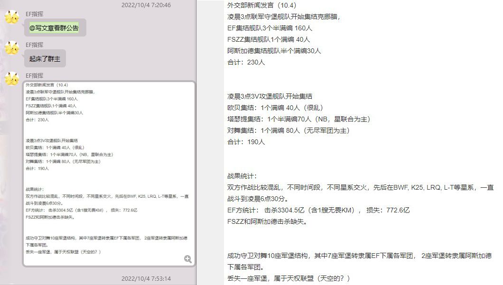The image size is (503, 285).
Task: Click the line "凌晨3点3V攻堡舰队开始集结" in right panel
Action: click(x=270, y=96)
